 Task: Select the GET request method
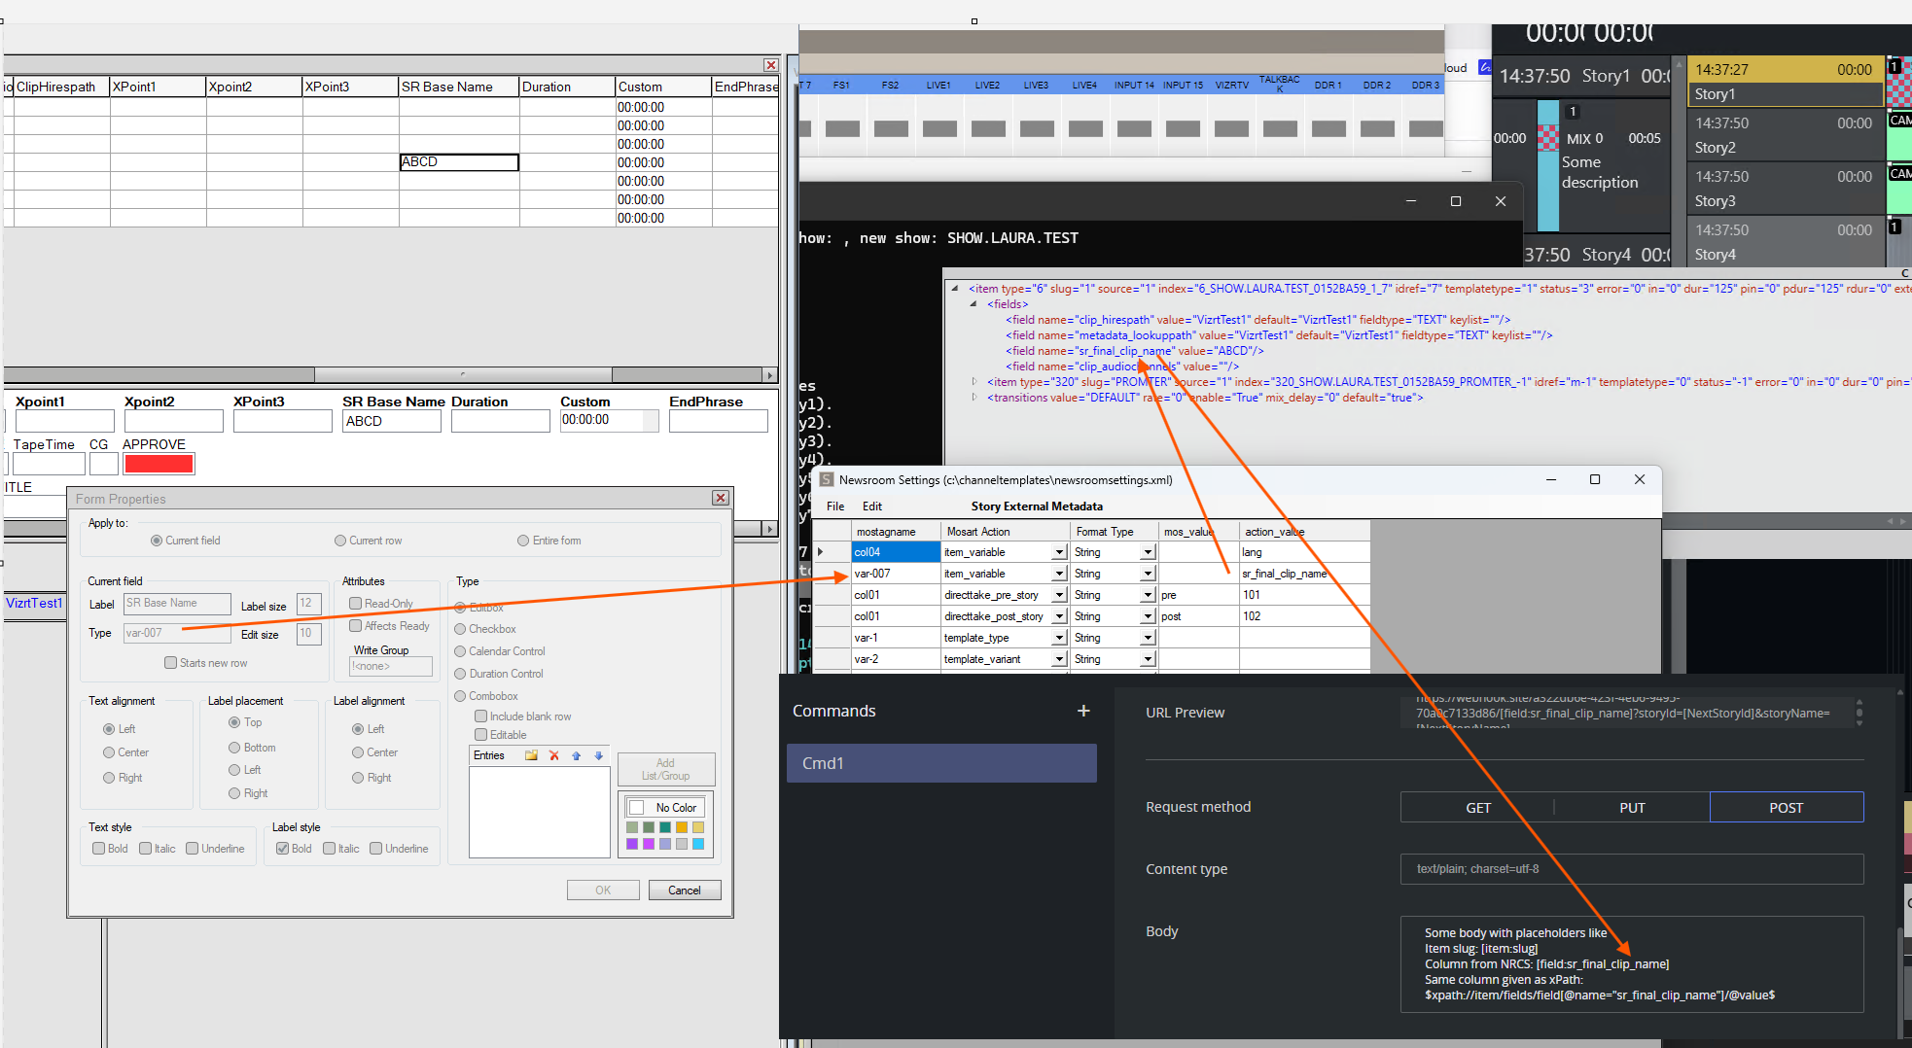coord(1477,807)
